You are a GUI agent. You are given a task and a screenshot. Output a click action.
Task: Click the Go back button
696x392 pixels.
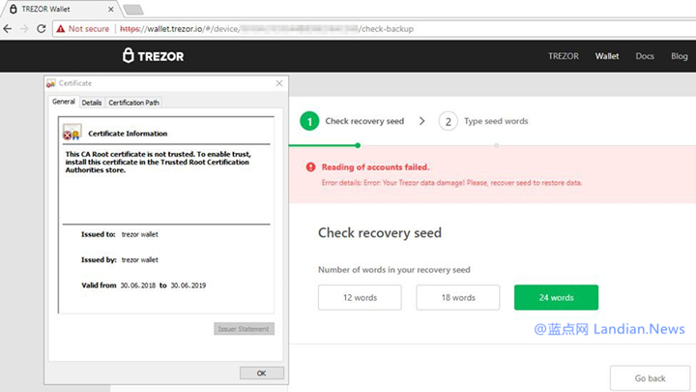(x=650, y=378)
